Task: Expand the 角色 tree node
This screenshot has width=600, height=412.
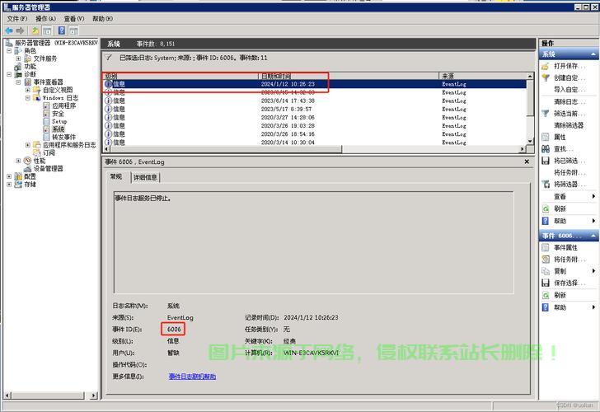Action: [9, 51]
